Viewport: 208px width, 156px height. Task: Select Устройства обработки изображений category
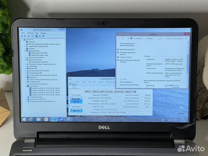pos(42,101)
